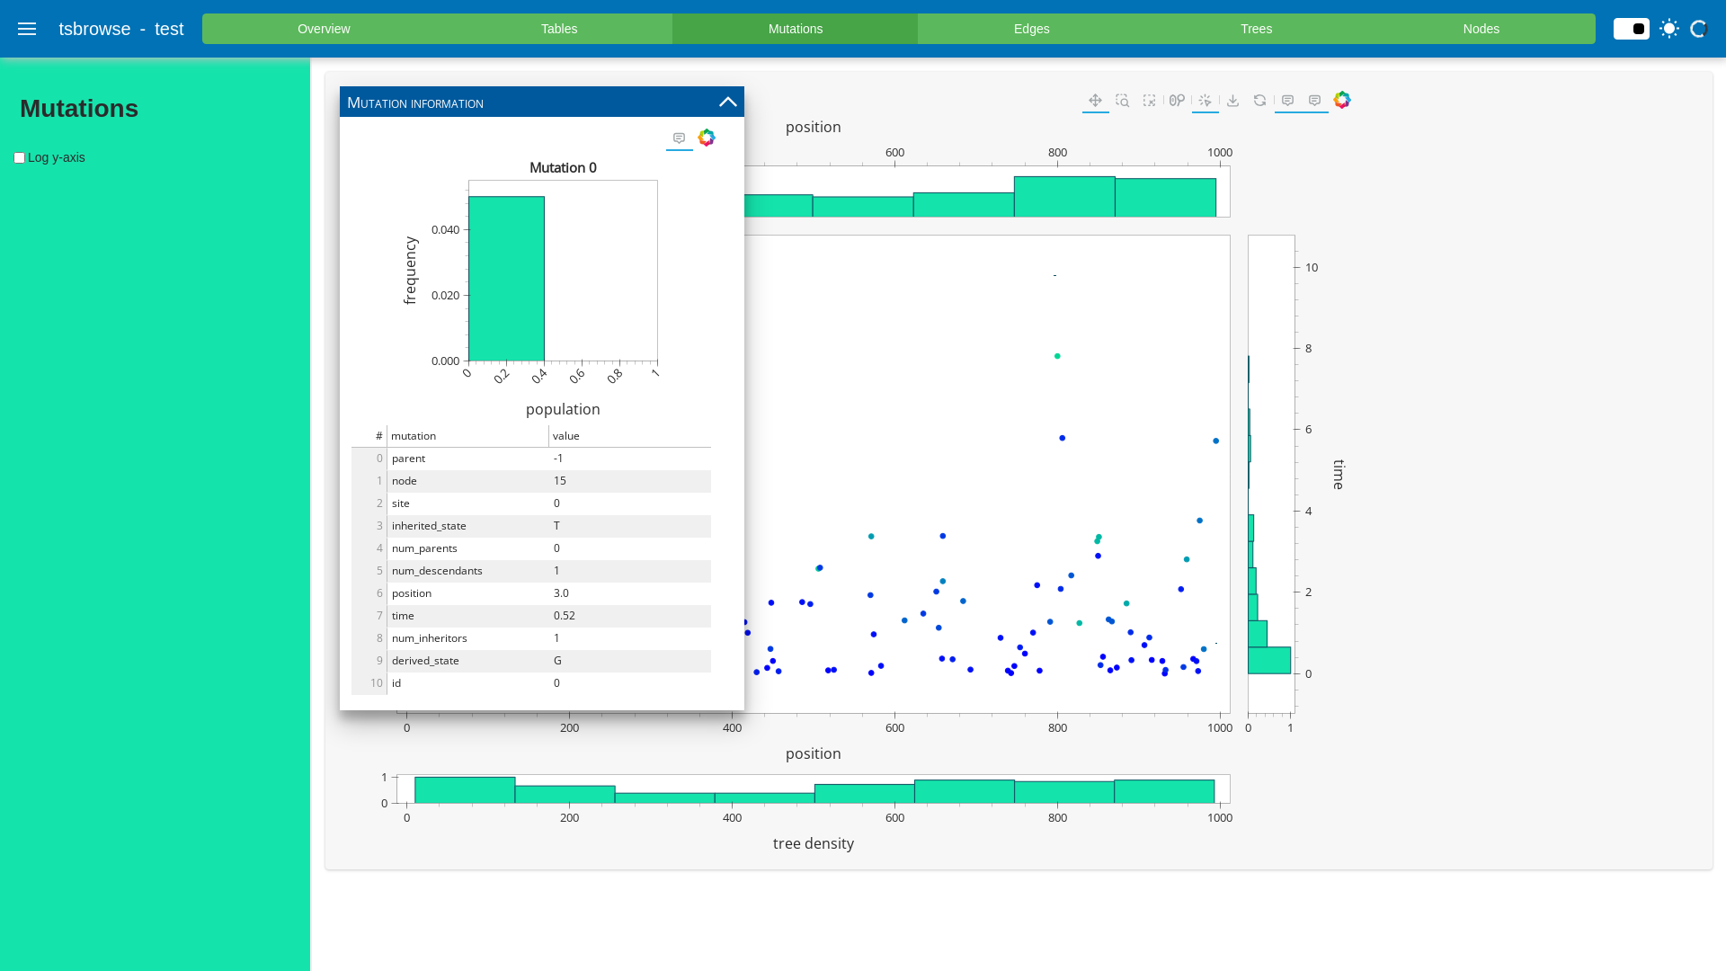Toggle the dark theme switch
Viewport: 1726px width, 971px height.
click(x=1632, y=29)
